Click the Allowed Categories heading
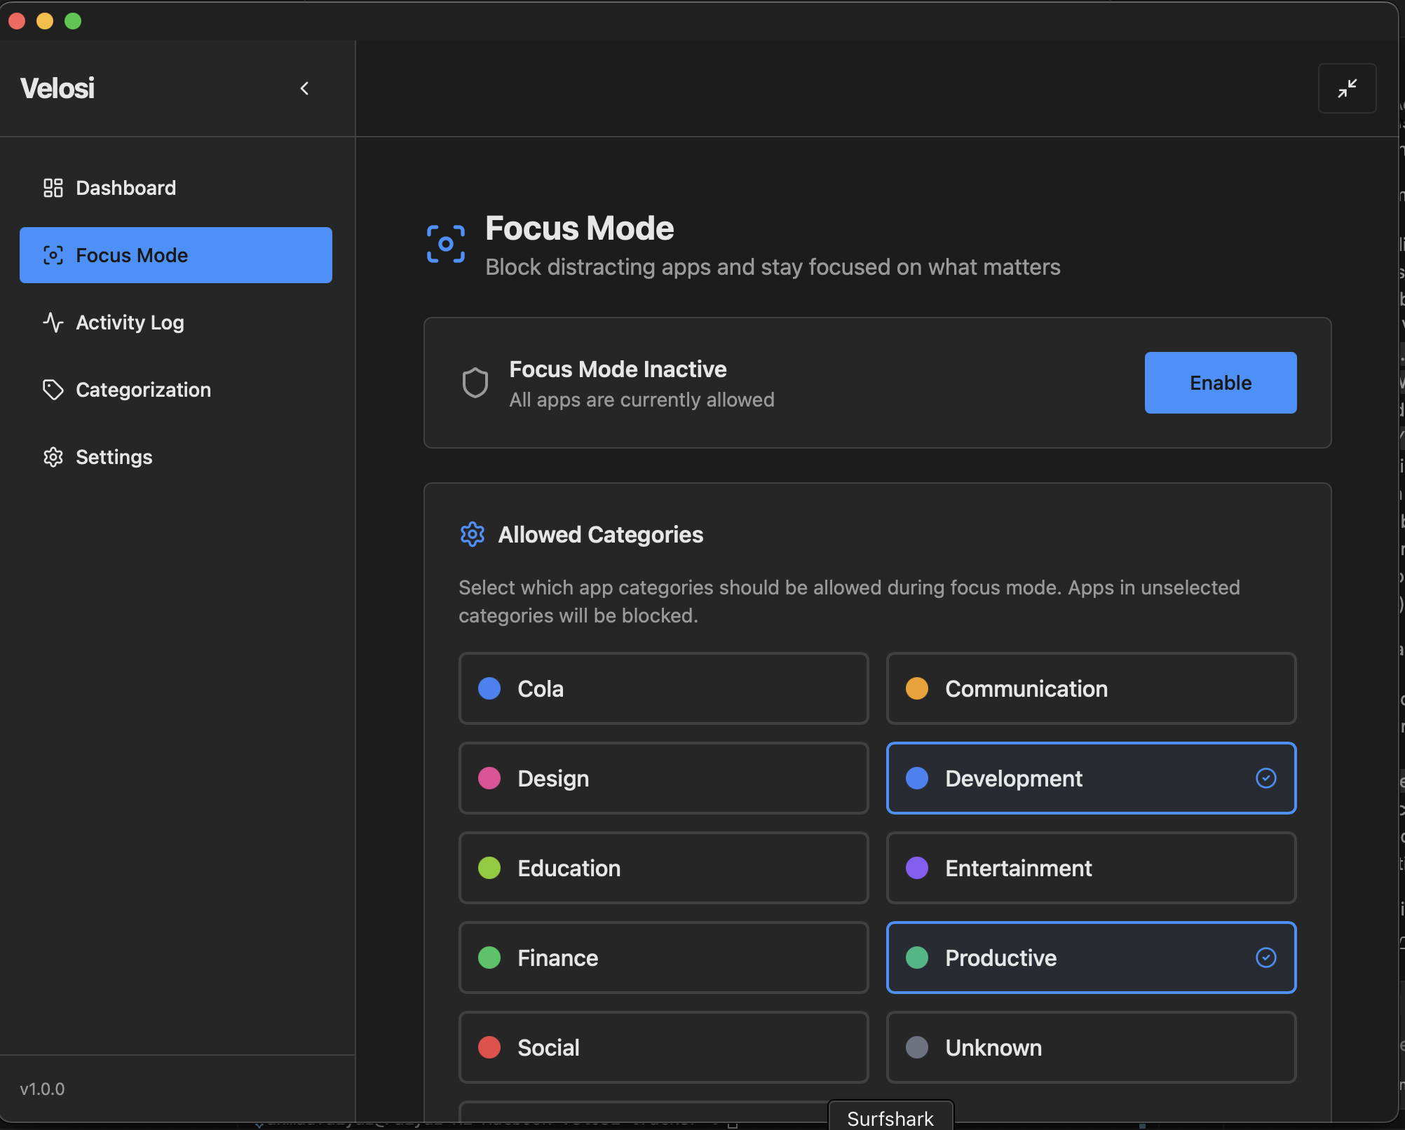 click(601, 534)
